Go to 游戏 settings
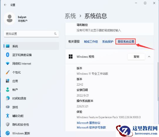159x137 pixels. [31, 107]
